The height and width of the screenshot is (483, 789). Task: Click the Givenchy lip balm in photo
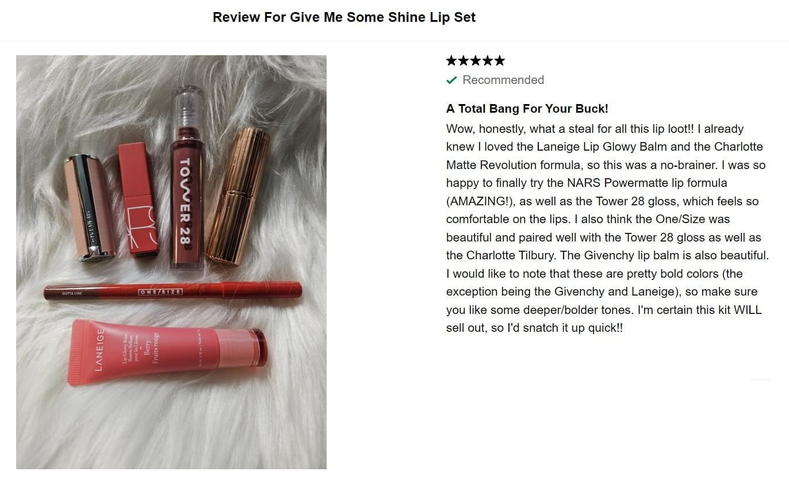[x=90, y=207]
